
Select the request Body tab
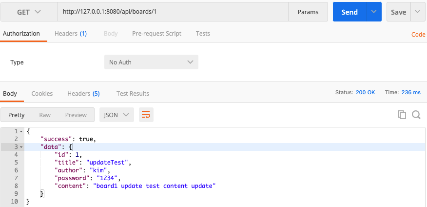tap(111, 34)
